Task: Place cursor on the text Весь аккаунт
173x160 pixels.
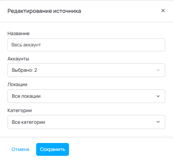Action: (26, 45)
